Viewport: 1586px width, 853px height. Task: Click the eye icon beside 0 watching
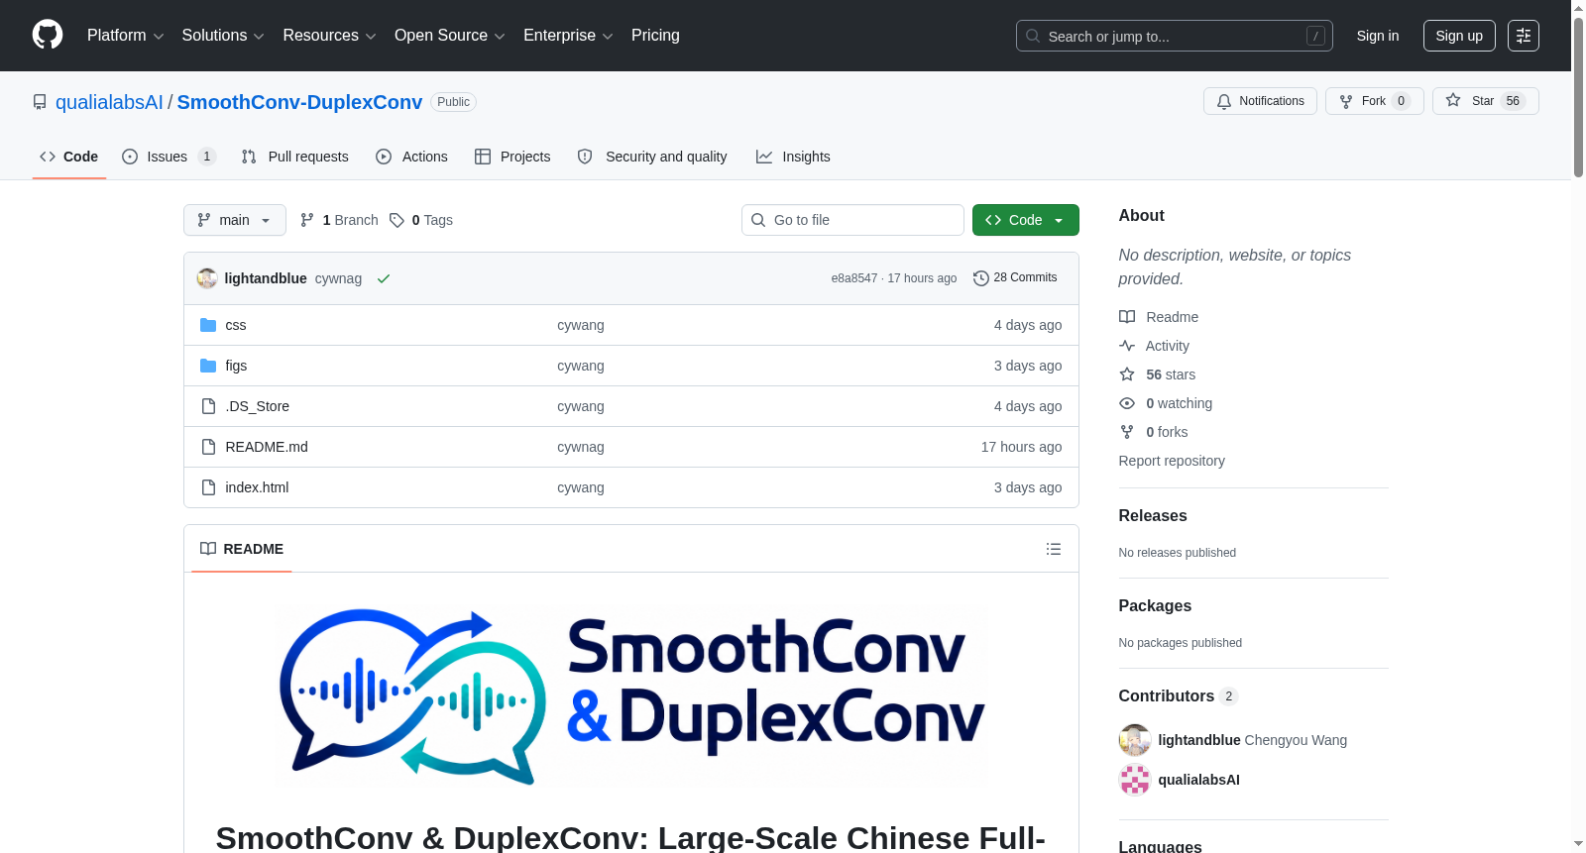(1127, 403)
